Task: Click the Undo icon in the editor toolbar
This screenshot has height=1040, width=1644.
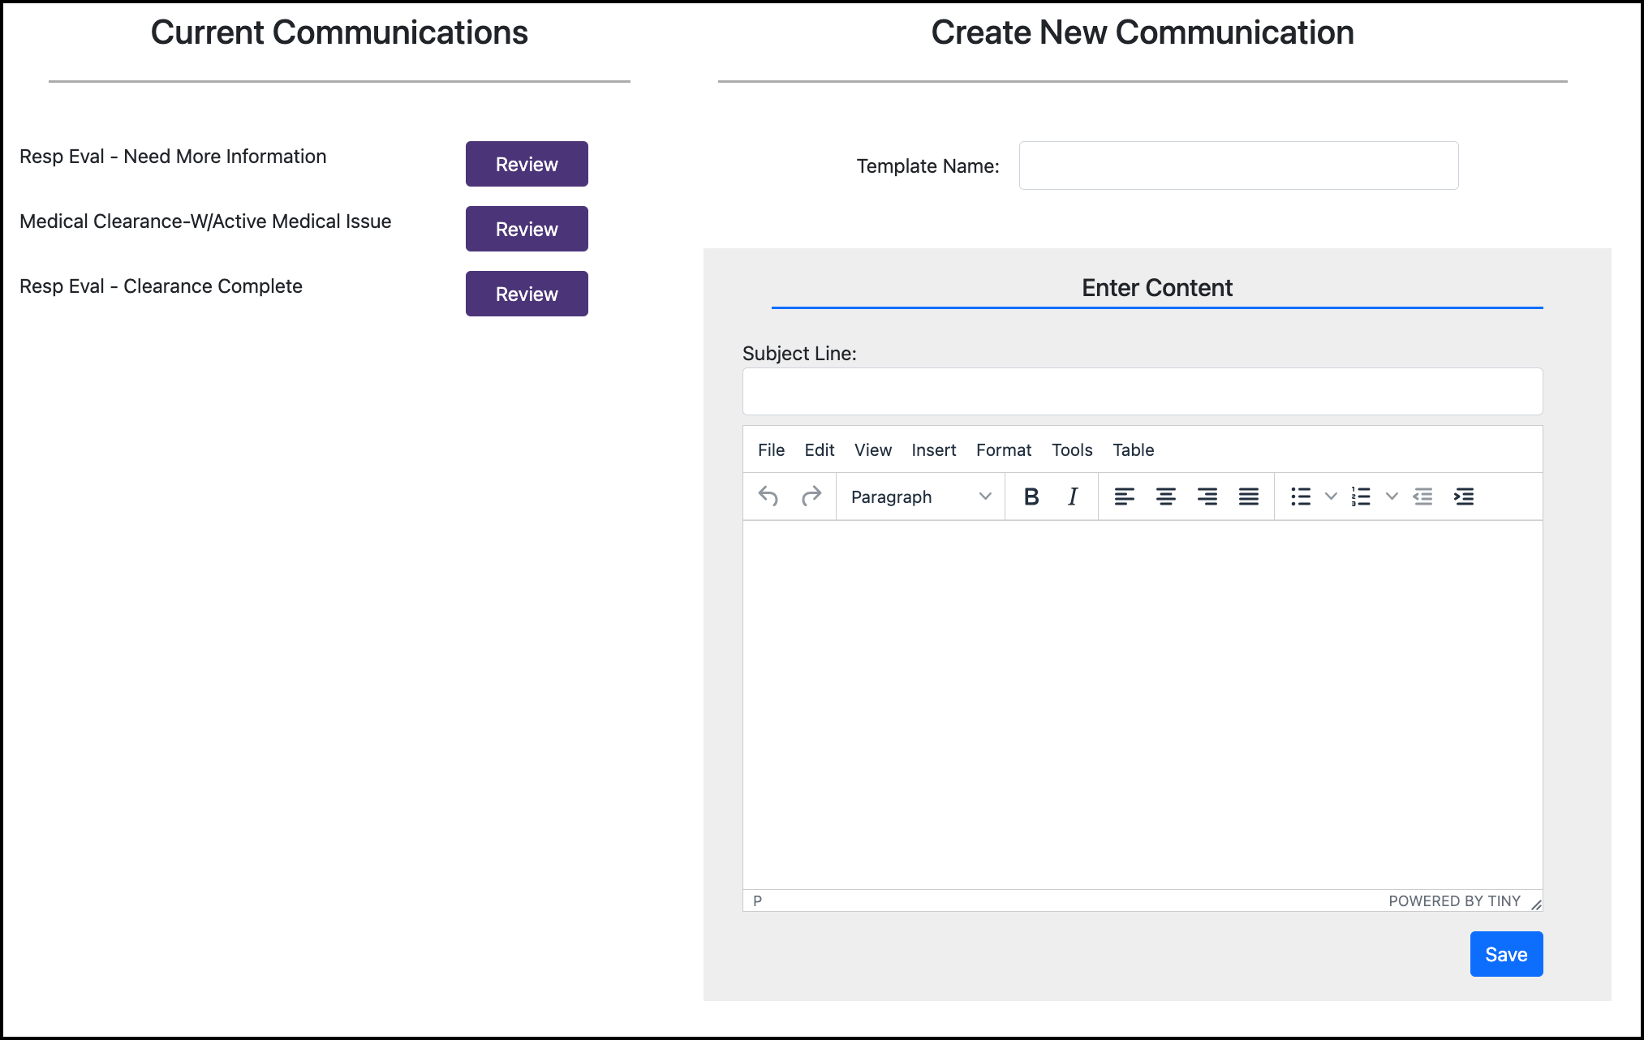Action: click(x=768, y=496)
